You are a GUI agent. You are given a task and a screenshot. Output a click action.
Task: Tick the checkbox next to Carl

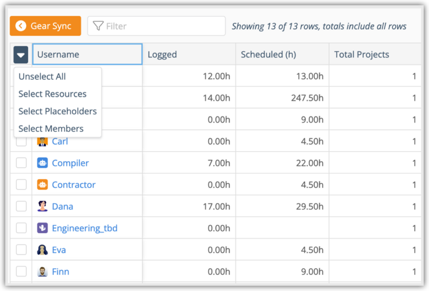pos(21,142)
